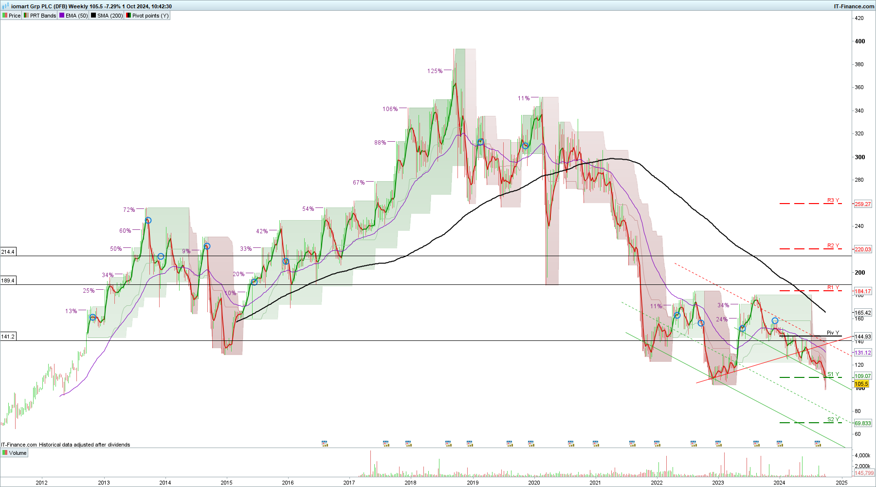Viewport: 876px width, 487px height.
Task: Click the 125% gain label at the peak
Action: [435, 71]
